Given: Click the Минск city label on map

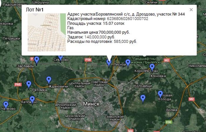Looking at the screenshot, I should (x=91, y=104).
